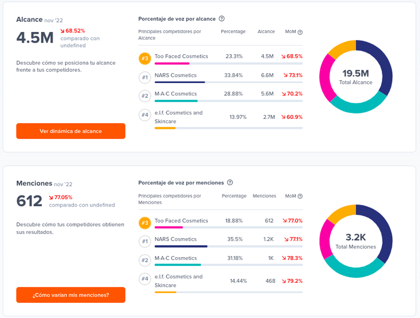Click 19.5M Total Alcance center value
This screenshot has width=420, height=318.
pyautogui.click(x=356, y=74)
